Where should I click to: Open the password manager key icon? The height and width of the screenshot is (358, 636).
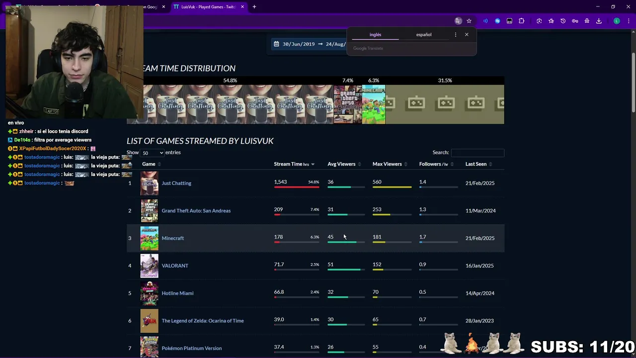(x=575, y=21)
